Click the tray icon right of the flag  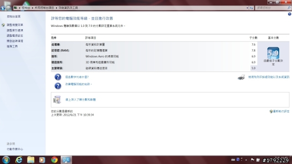(x=258, y=160)
